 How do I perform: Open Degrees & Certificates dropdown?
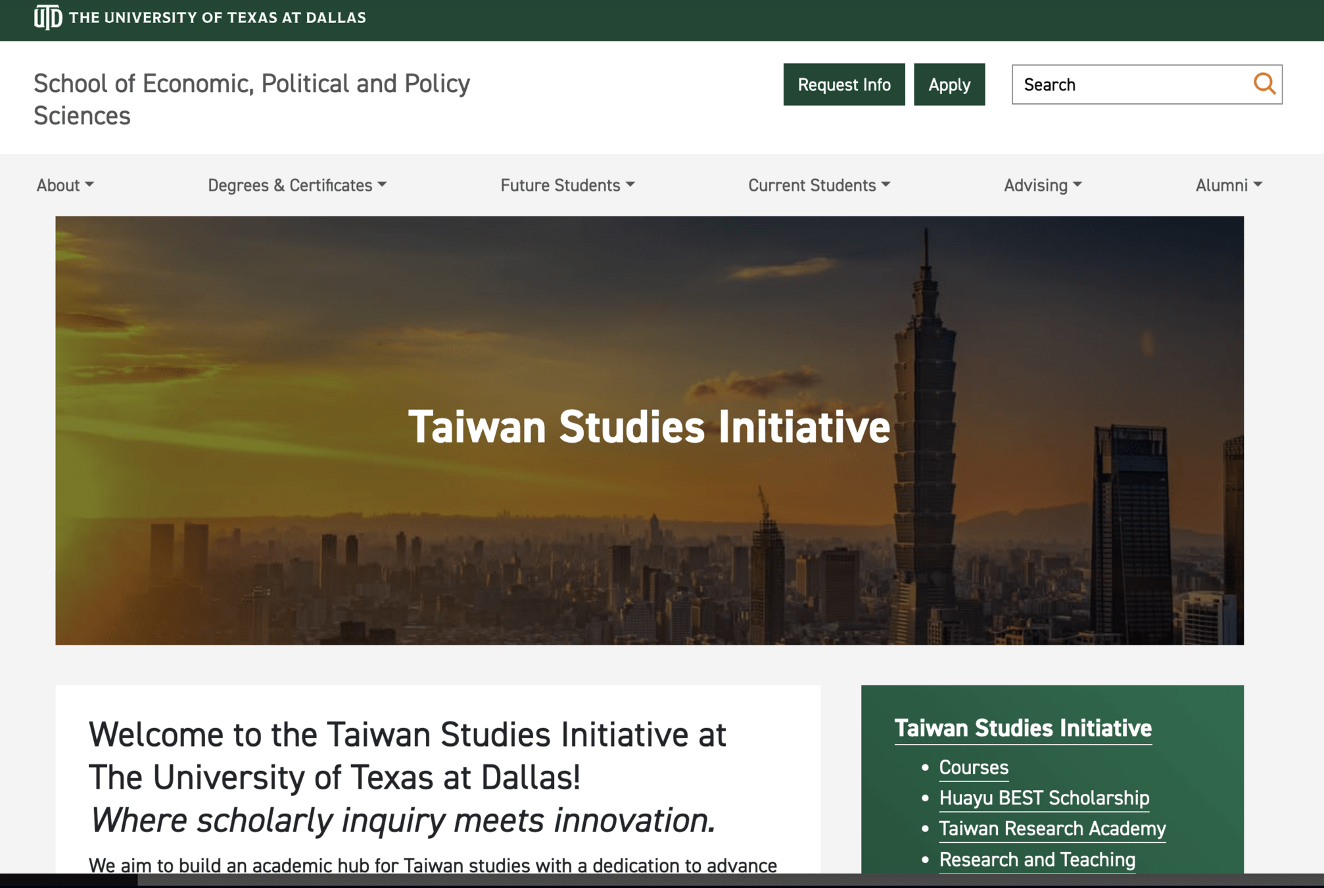[297, 185]
